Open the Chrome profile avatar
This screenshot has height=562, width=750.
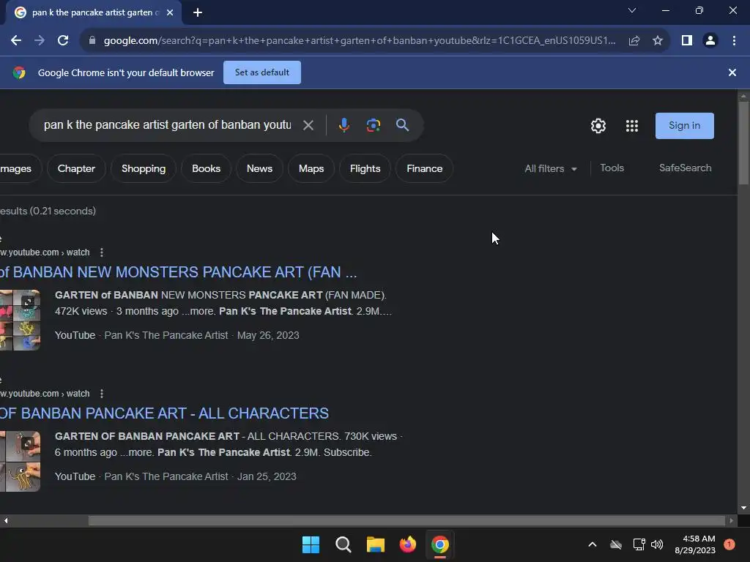[710, 41]
